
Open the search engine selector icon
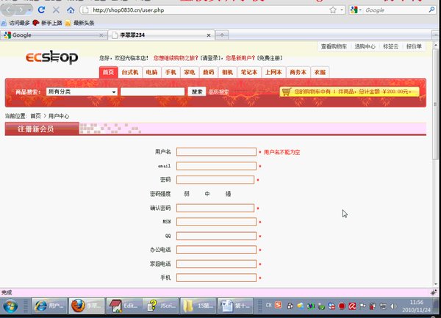click(x=355, y=10)
